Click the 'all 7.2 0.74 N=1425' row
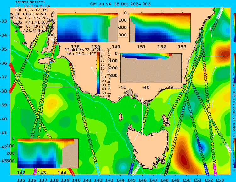 (34, 30)
